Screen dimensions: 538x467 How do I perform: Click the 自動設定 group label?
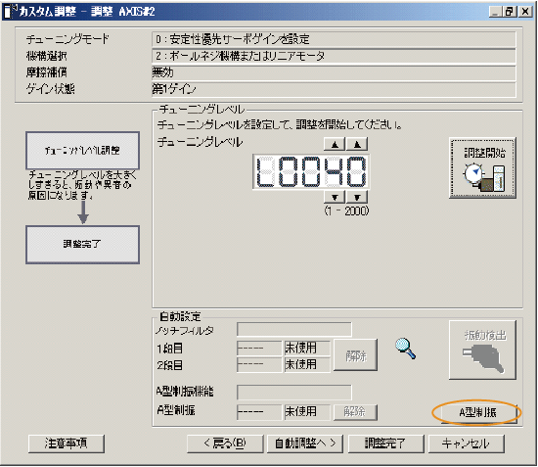pyautogui.click(x=181, y=316)
